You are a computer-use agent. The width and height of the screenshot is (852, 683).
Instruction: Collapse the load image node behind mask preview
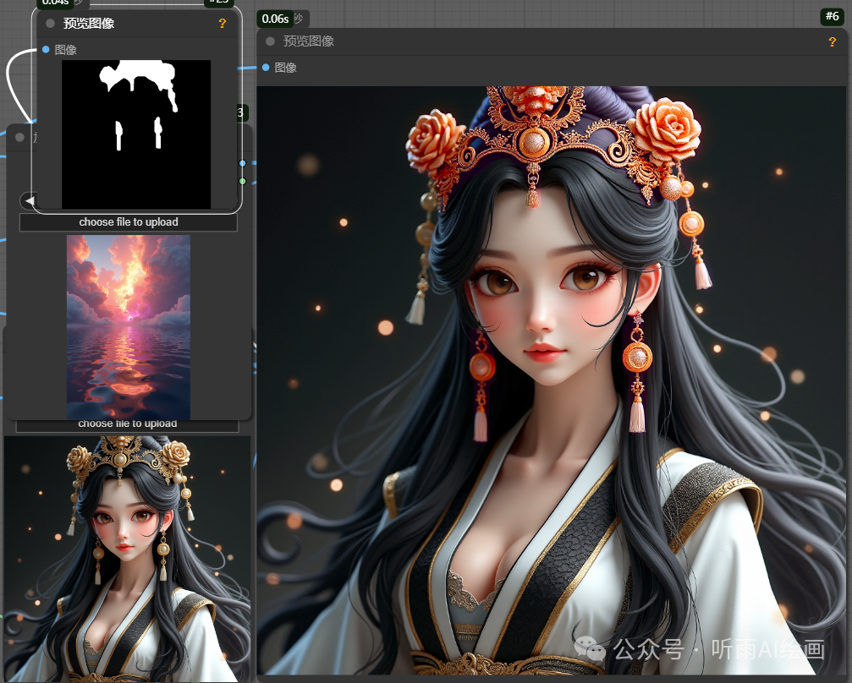pyautogui.click(x=20, y=137)
